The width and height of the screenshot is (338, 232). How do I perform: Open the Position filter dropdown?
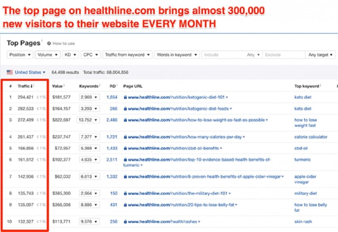click(20, 55)
